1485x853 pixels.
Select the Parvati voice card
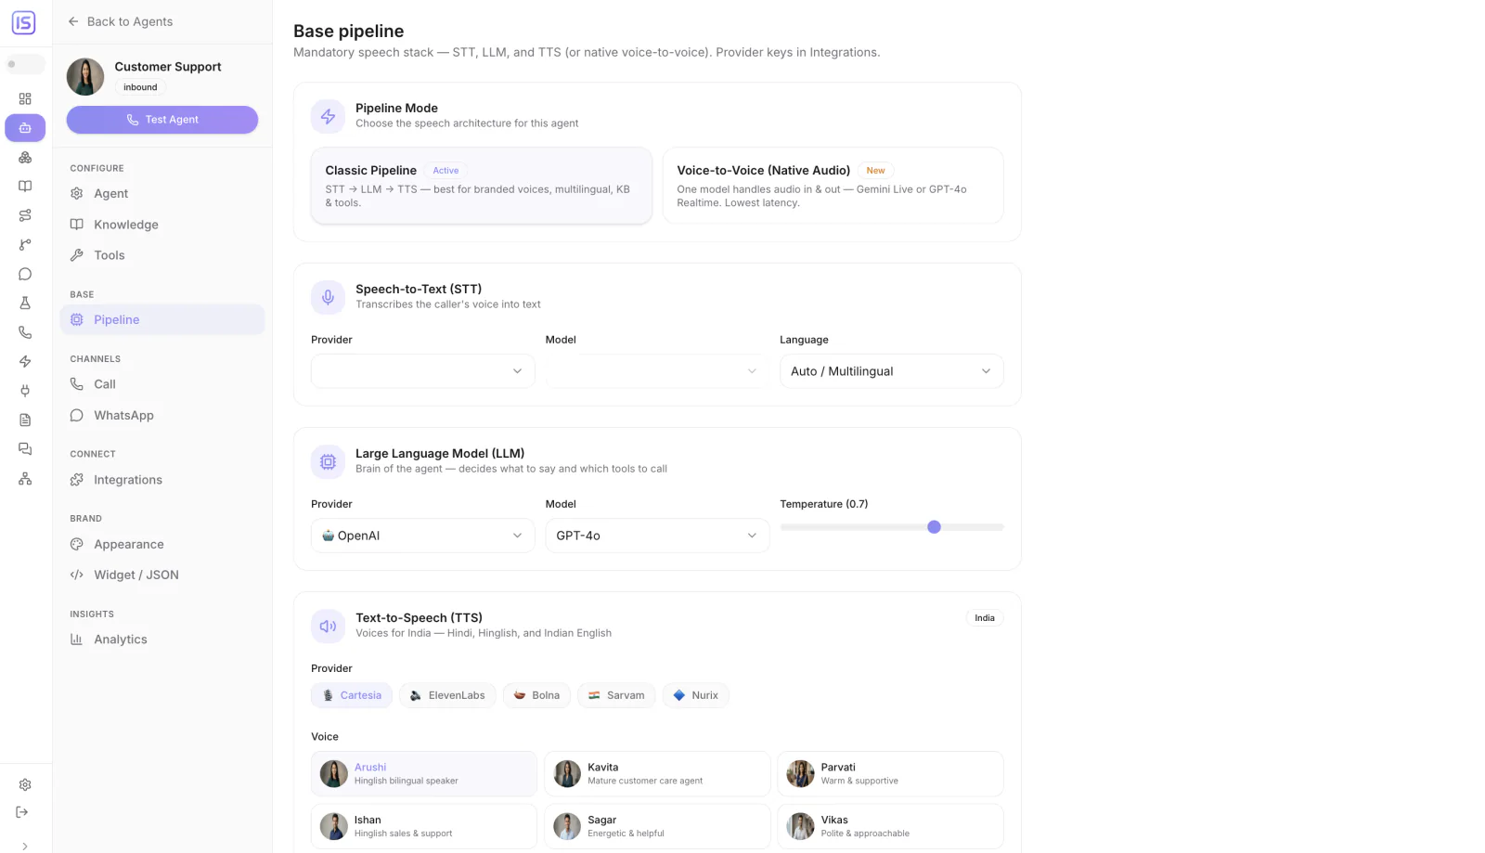pyautogui.click(x=891, y=773)
